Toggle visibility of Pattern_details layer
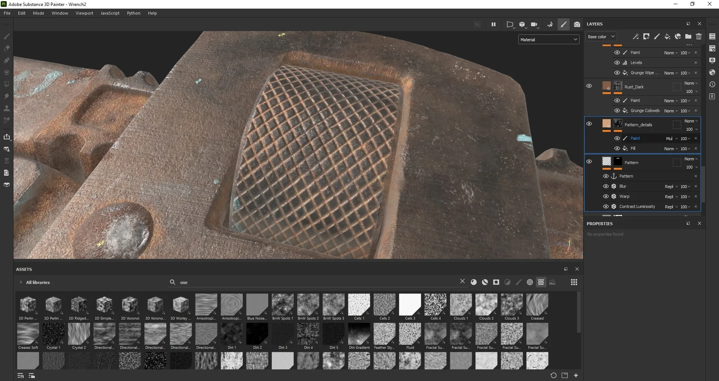Screen dimensions: 719x381 tap(589, 124)
